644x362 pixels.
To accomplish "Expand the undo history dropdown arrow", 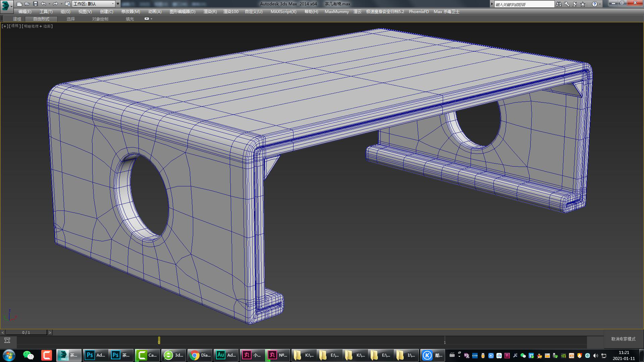I will coord(49,4).
